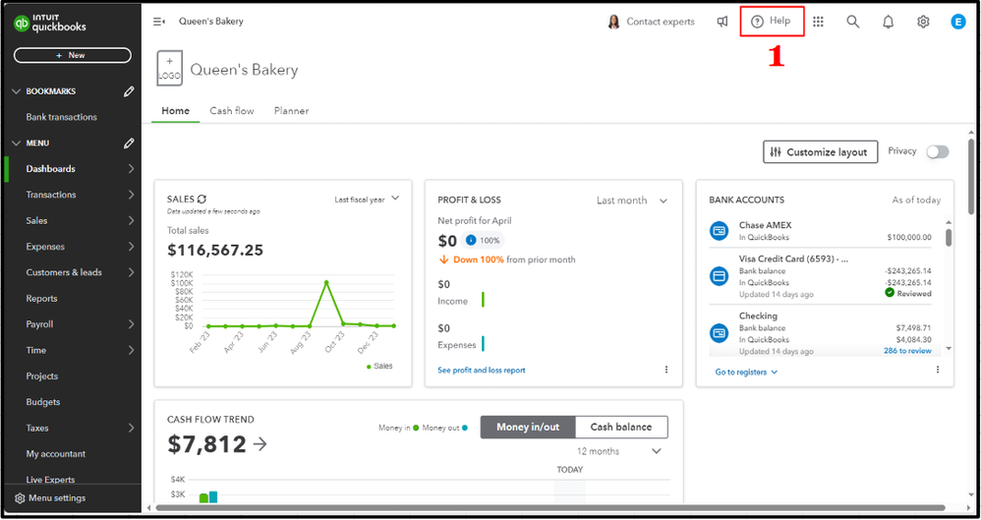Open Profit & Loss widget more options
The height and width of the screenshot is (520, 981).
[666, 370]
